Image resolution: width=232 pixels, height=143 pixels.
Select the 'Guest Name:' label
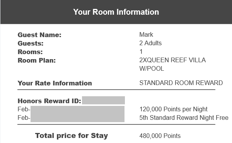click(39, 35)
